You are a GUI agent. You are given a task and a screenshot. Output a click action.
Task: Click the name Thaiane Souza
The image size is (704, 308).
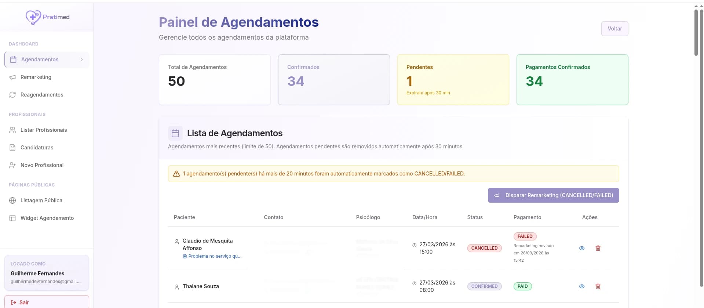pyautogui.click(x=201, y=286)
